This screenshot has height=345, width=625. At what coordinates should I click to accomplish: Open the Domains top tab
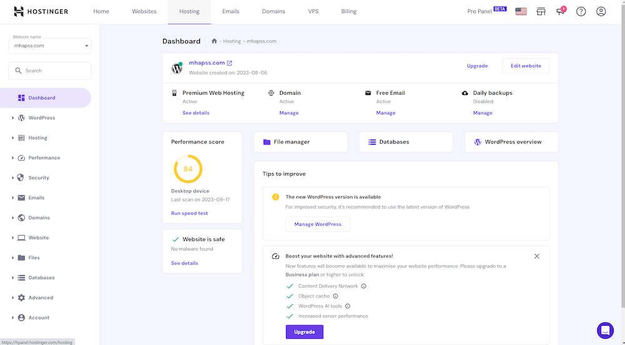click(x=274, y=11)
